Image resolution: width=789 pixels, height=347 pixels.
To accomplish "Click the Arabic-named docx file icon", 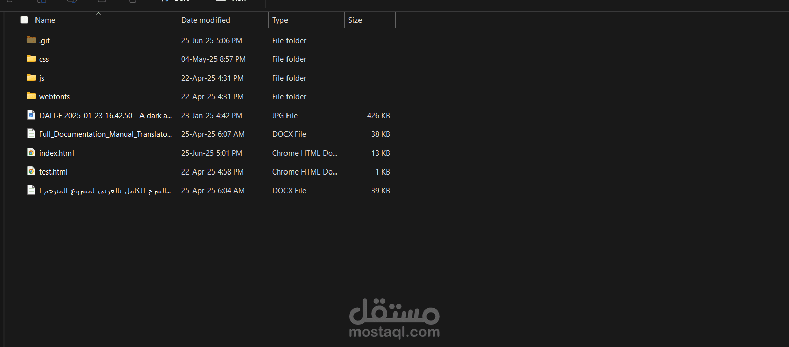I will pyautogui.click(x=31, y=190).
